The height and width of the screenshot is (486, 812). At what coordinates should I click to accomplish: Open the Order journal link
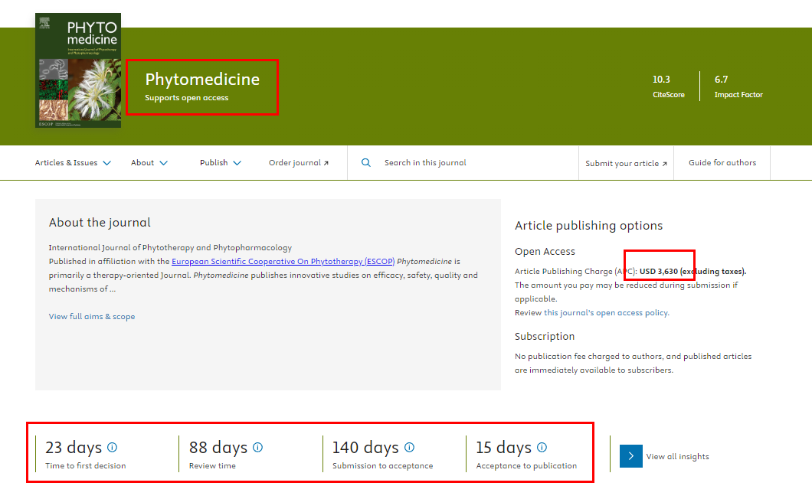(x=299, y=162)
